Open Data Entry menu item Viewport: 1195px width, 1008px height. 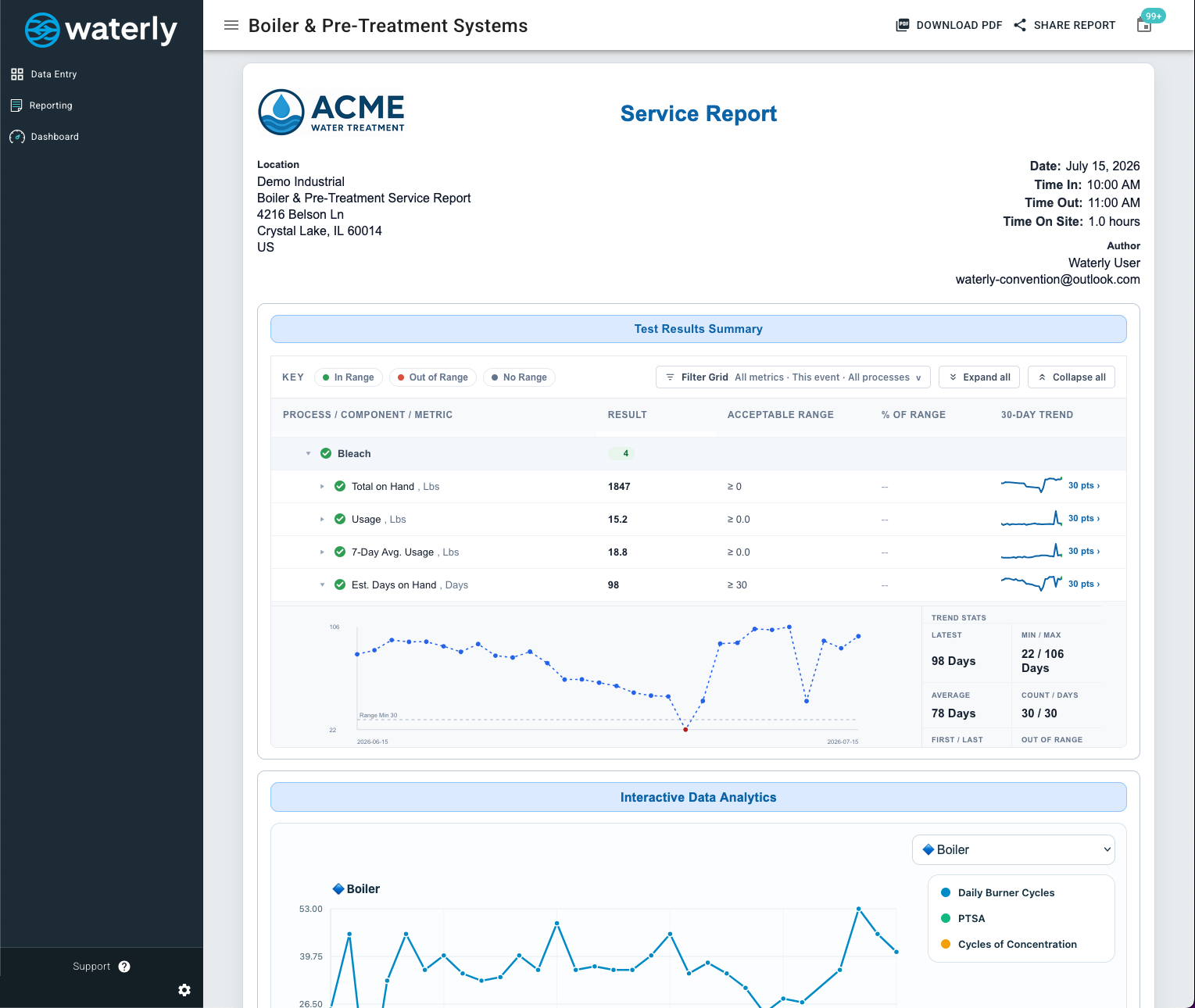[x=54, y=74]
